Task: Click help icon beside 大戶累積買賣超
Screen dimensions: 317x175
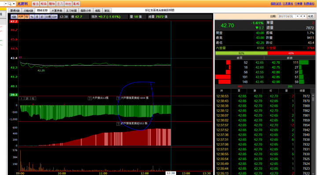Action: pos(118,98)
